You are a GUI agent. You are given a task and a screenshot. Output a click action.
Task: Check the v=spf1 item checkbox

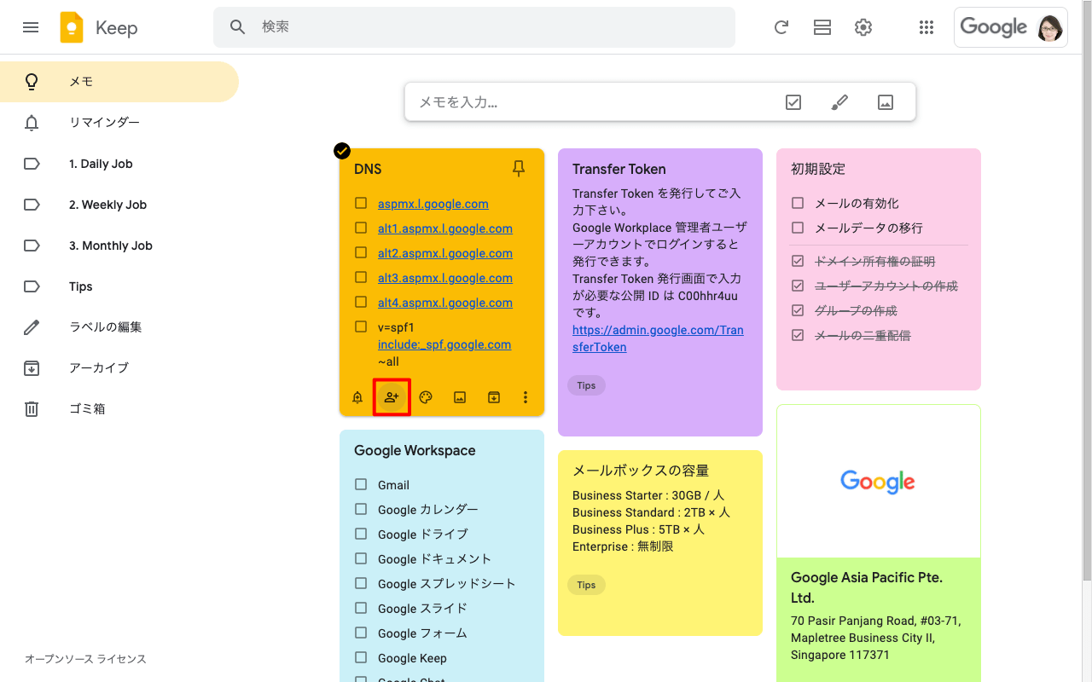tap(361, 327)
